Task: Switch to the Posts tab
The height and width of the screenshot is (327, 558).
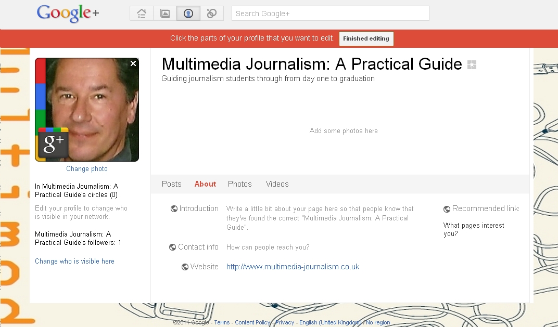Action: coord(172,184)
